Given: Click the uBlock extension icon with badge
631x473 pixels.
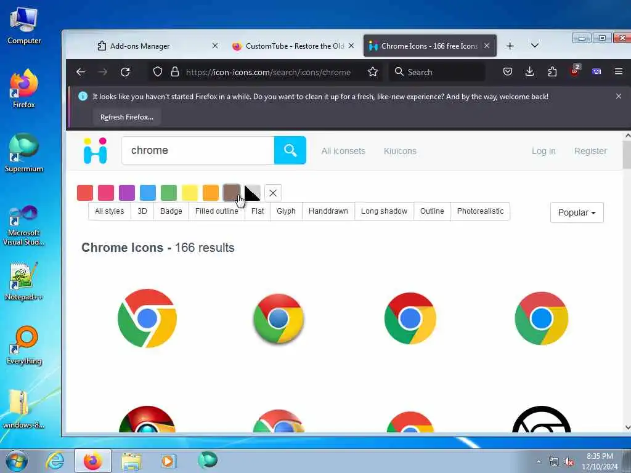Looking at the screenshot, I should (x=575, y=71).
